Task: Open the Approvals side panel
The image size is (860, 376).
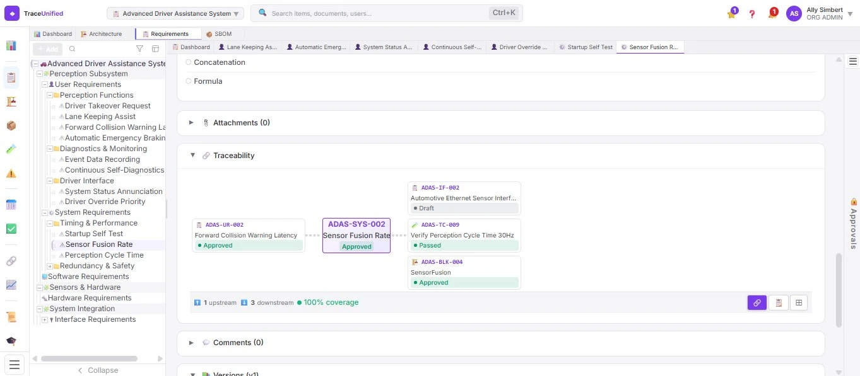Action: pos(853,224)
